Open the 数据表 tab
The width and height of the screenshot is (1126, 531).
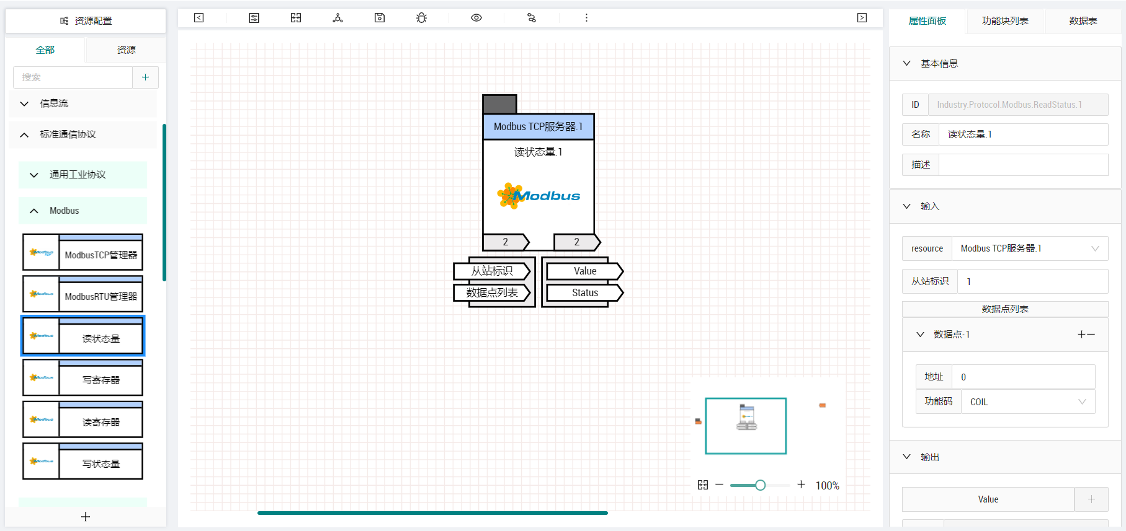1083,21
